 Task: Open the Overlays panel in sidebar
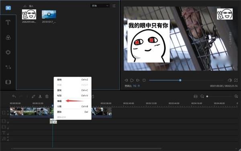(8, 52)
